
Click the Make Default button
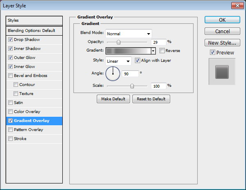[113, 99]
